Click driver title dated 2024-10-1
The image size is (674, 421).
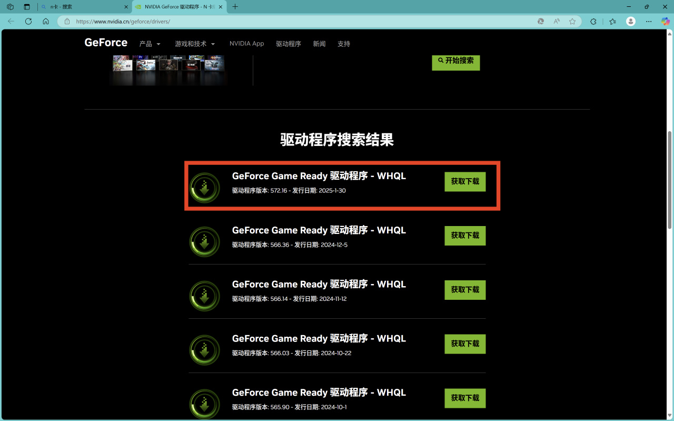(x=319, y=393)
